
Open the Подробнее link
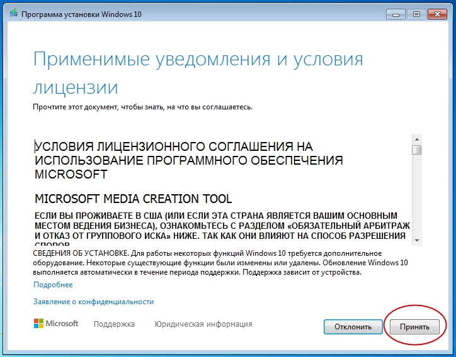click(53, 285)
